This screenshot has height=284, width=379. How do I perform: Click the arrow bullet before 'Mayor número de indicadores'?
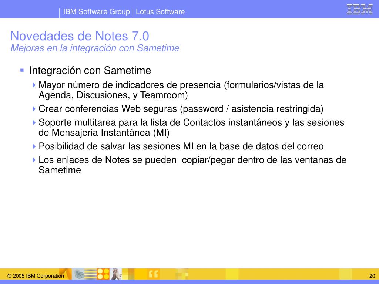coord(34,85)
